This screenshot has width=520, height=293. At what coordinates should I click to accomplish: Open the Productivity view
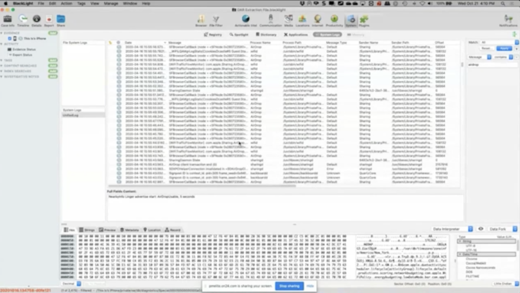pyautogui.click(x=334, y=20)
